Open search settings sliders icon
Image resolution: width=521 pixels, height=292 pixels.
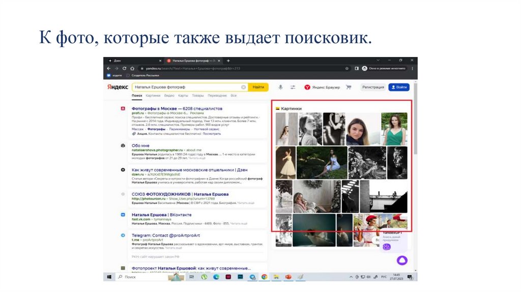point(293,87)
